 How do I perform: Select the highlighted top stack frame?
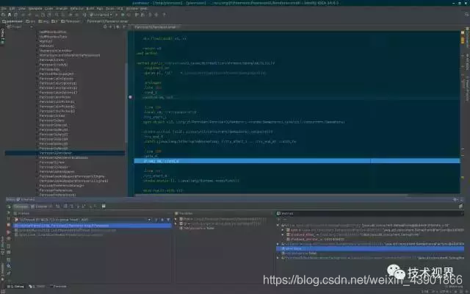pyautogui.click(x=93, y=226)
